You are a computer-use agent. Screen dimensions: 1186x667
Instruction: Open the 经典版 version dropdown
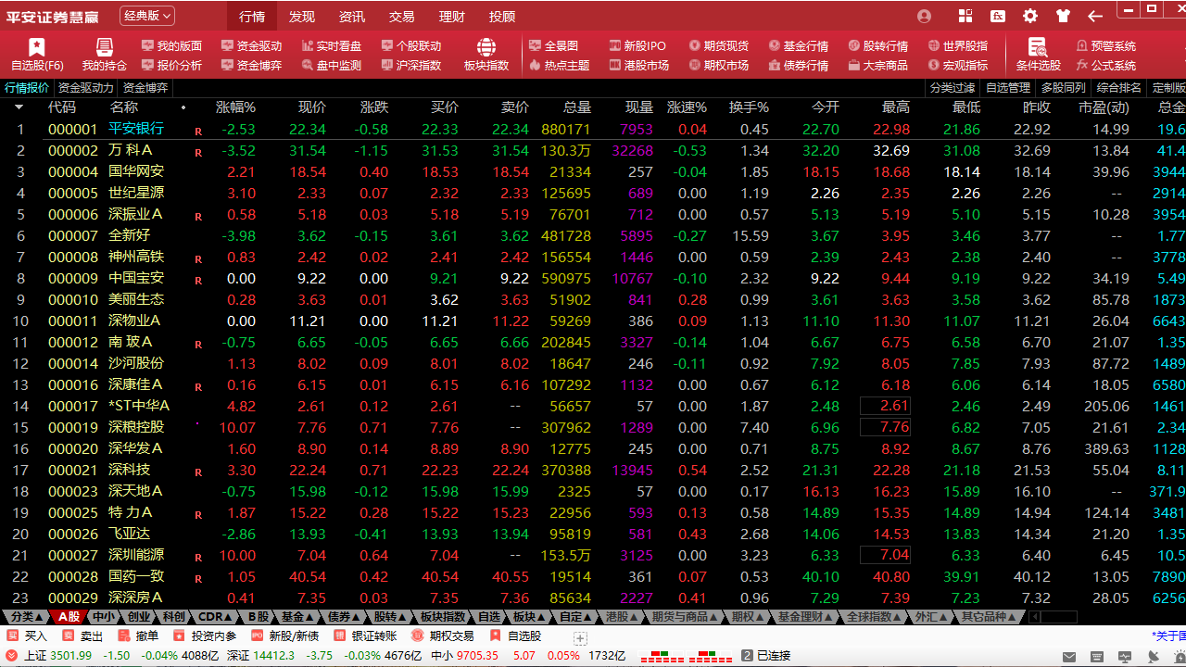tap(147, 16)
